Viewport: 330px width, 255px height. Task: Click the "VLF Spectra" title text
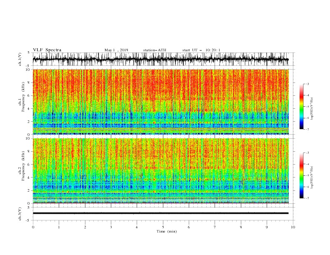(x=47, y=50)
